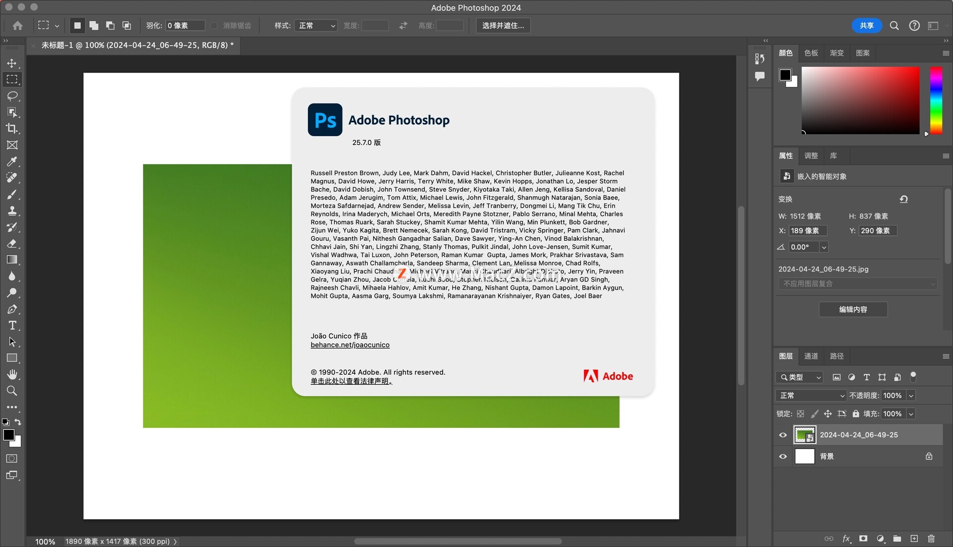Open the layer blend mode 正常 dropdown
The image size is (953, 547).
(811, 396)
